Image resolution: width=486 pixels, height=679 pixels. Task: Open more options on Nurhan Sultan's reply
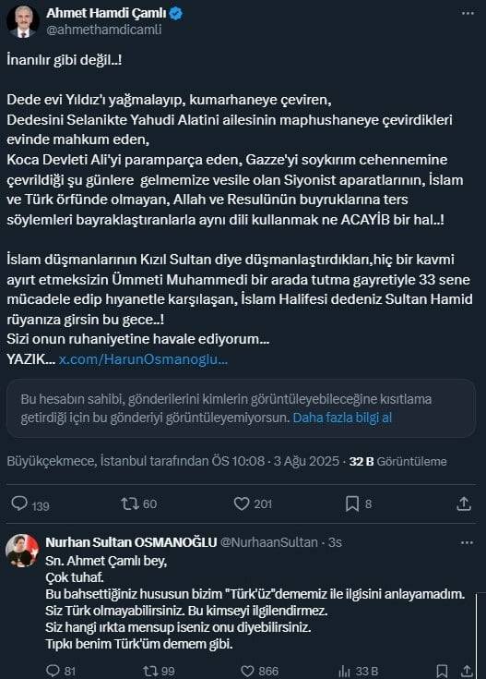click(x=468, y=542)
